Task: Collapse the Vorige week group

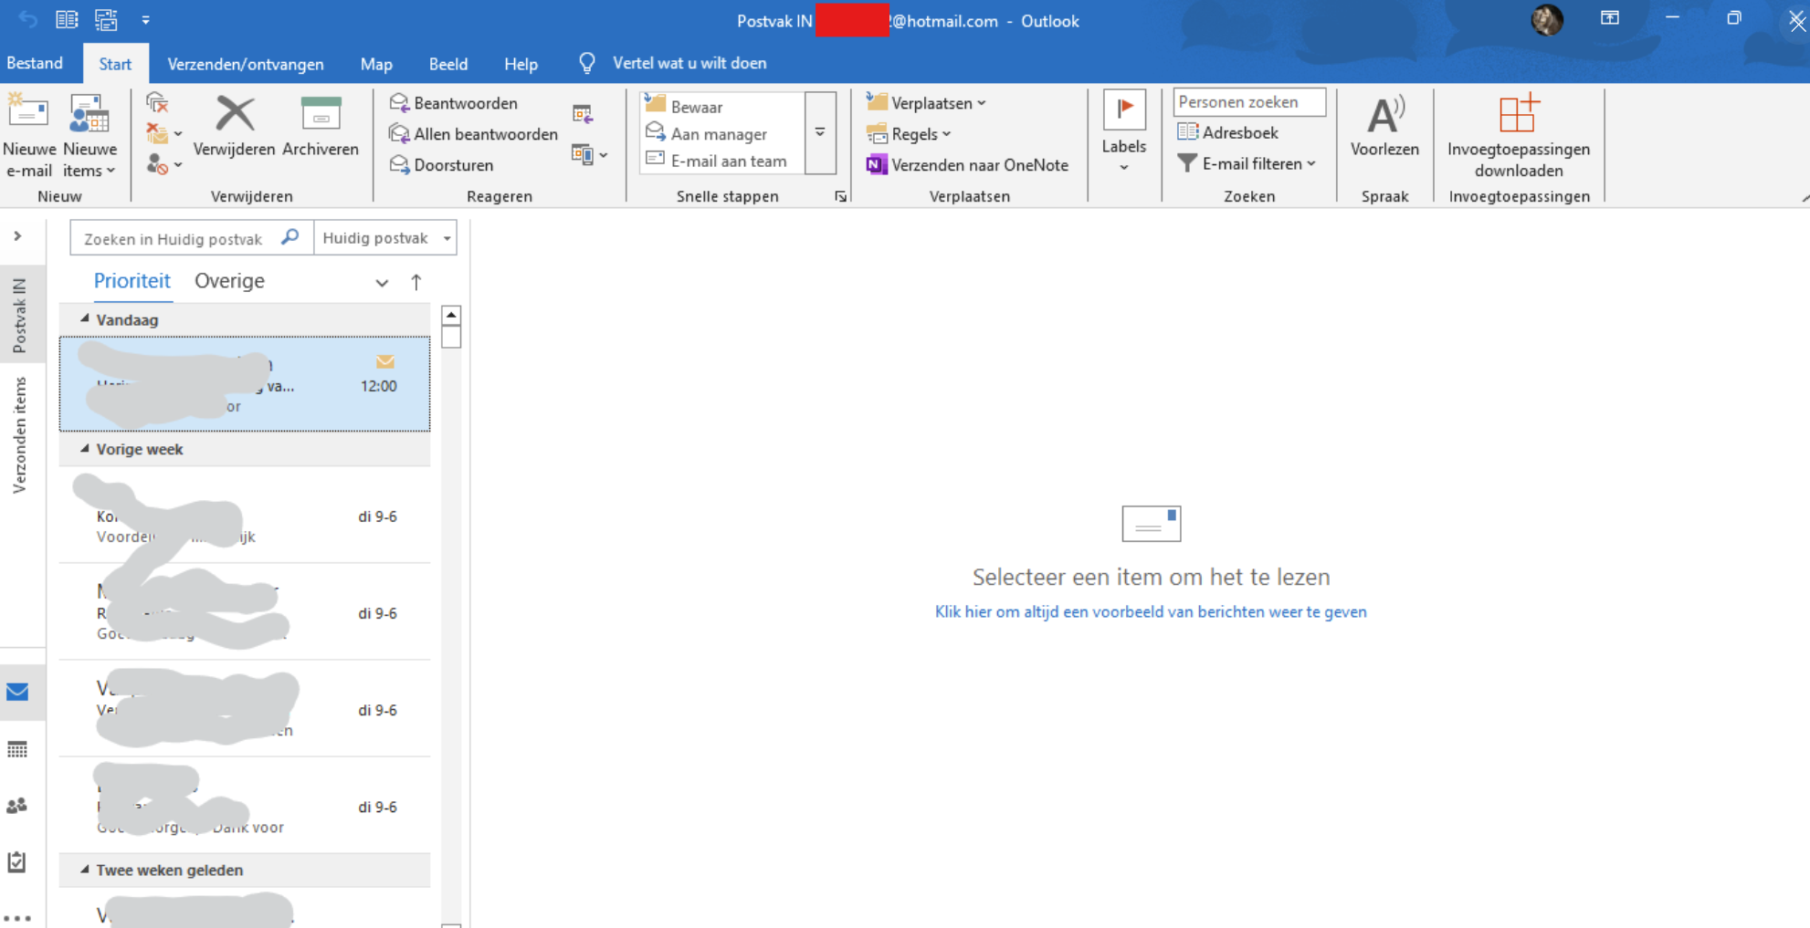Action: pos(85,449)
